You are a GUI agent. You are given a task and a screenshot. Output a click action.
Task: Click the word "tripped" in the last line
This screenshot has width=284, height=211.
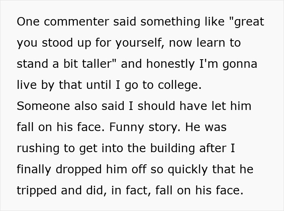pyautogui.click(x=36, y=191)
